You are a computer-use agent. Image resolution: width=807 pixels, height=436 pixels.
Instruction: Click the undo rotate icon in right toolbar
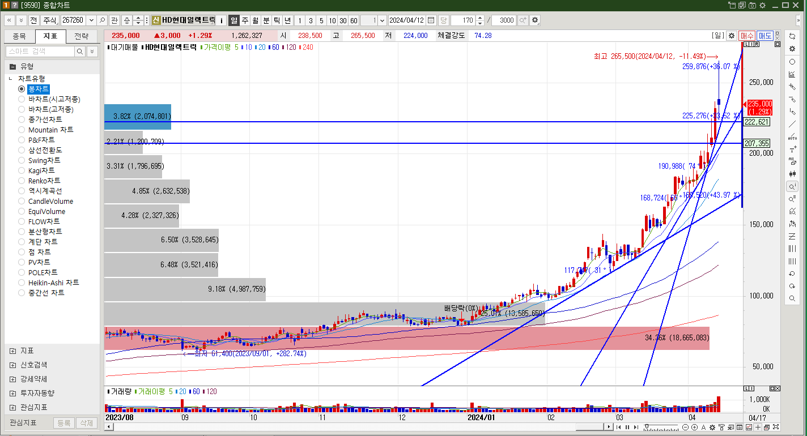792,273
